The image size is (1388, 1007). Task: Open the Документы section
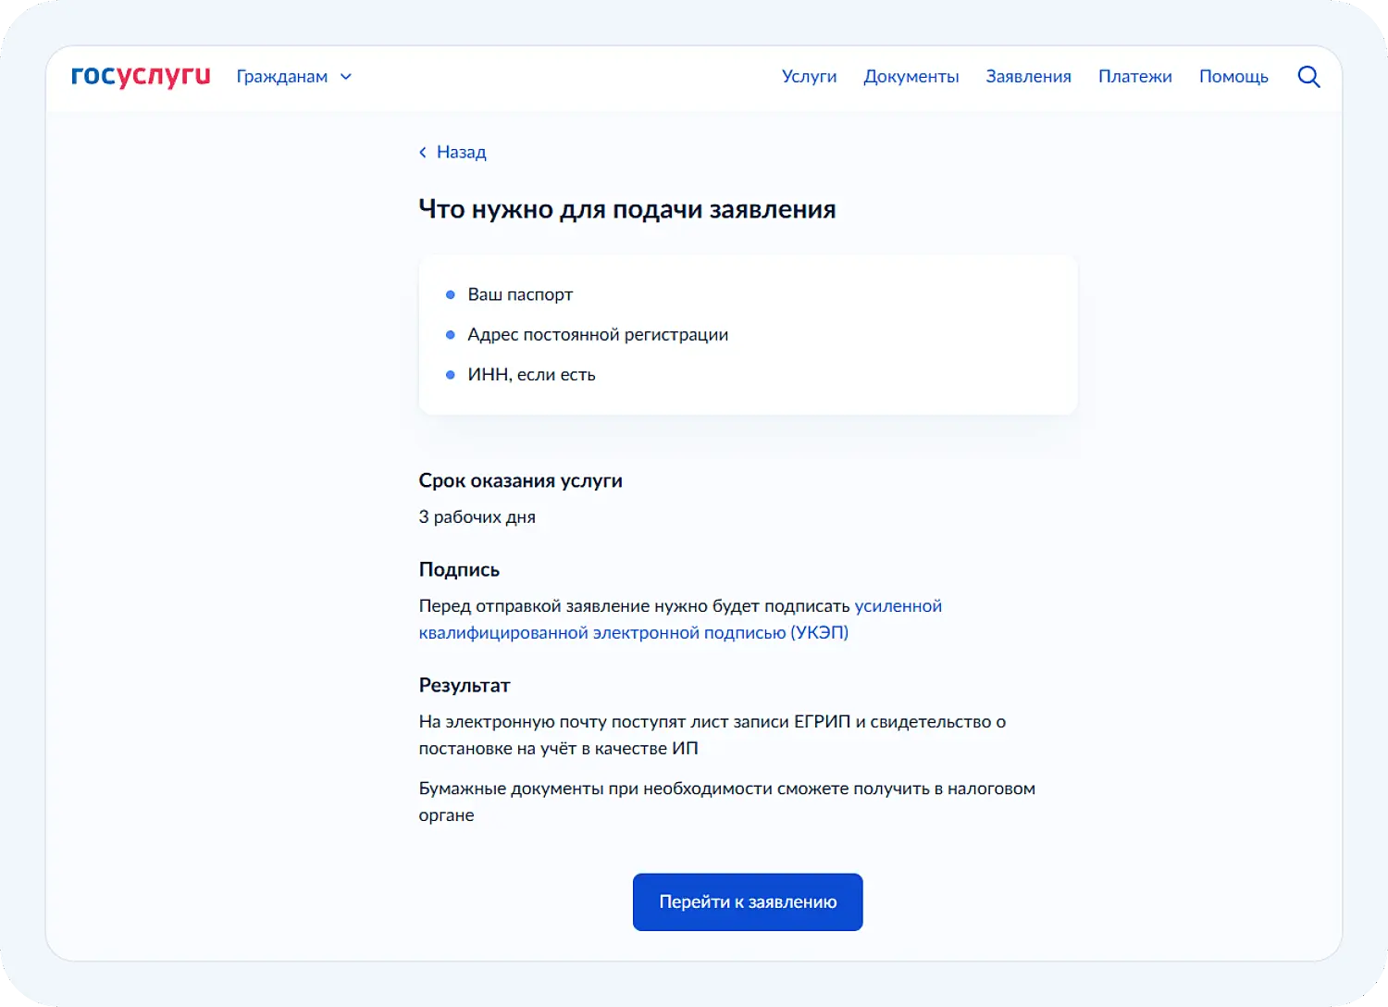click(911, 76)
